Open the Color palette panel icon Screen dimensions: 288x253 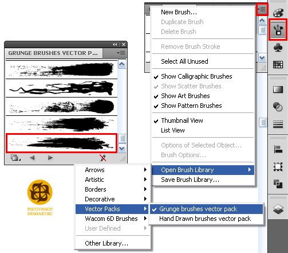tap(278, 13)
